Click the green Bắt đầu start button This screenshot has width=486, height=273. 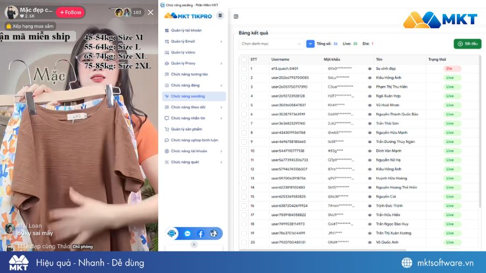tap(468, 44)
